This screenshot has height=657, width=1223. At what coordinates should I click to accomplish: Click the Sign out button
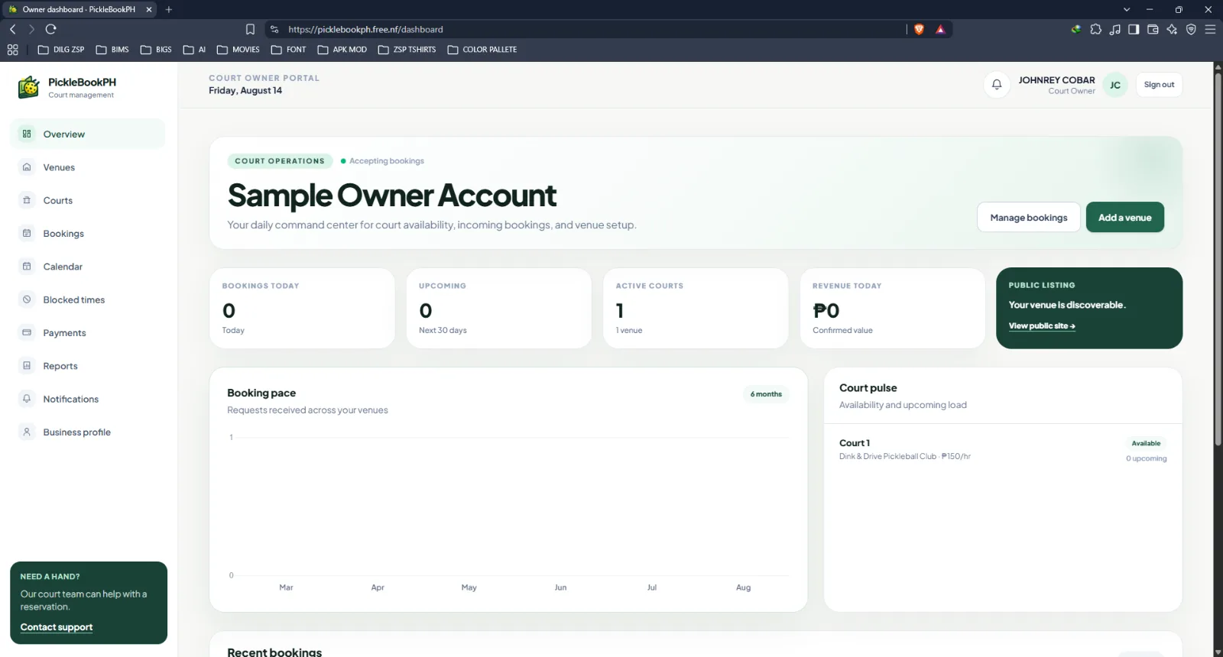[1159, 85]
